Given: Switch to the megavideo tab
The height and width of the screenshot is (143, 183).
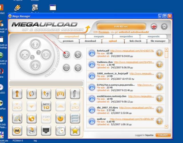Looking at the screenshot, I should pyautogui.click(x=126, y=36).
